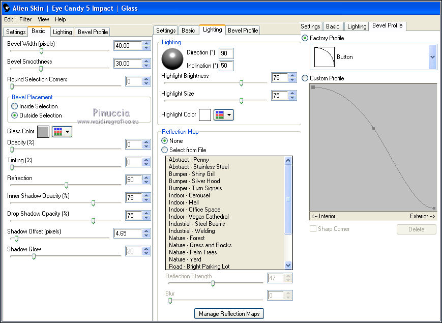The height and width of the screenshot is (323, 442).
Task: Click the white Highlight Color swatch
Action: (205, 115)
